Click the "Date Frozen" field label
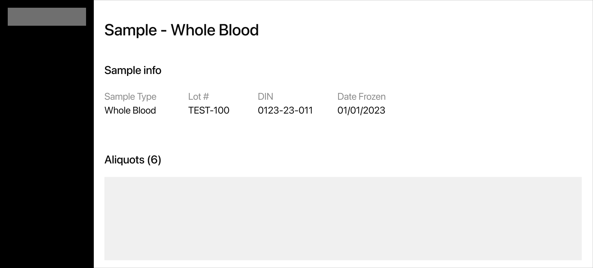 click(x=361, y=97)
